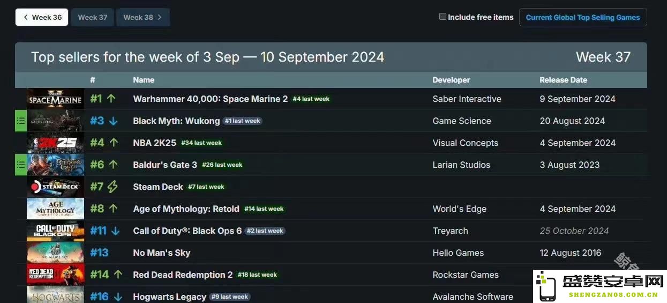Viewport: 667px width, 303px height.
Task: Open Current Global Top Selling Games
Action: 583,17
